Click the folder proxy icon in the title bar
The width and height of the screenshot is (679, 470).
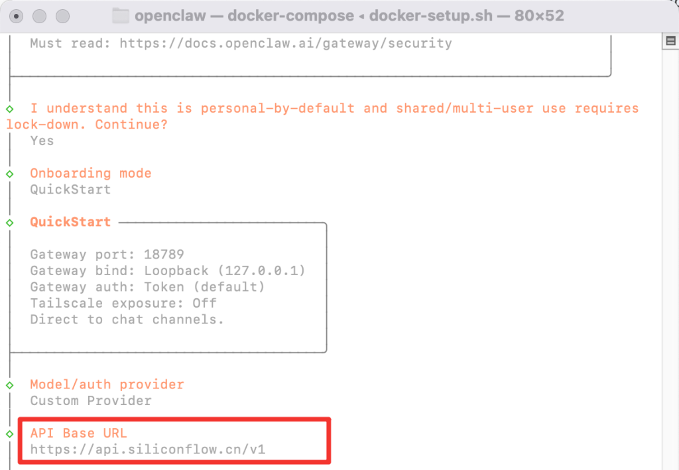118,15
